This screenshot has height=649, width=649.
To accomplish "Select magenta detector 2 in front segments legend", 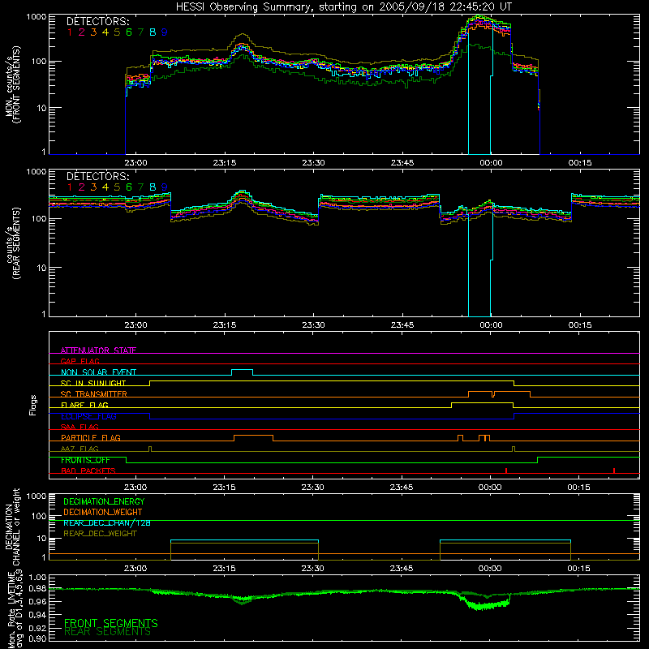I will point(82,32).
